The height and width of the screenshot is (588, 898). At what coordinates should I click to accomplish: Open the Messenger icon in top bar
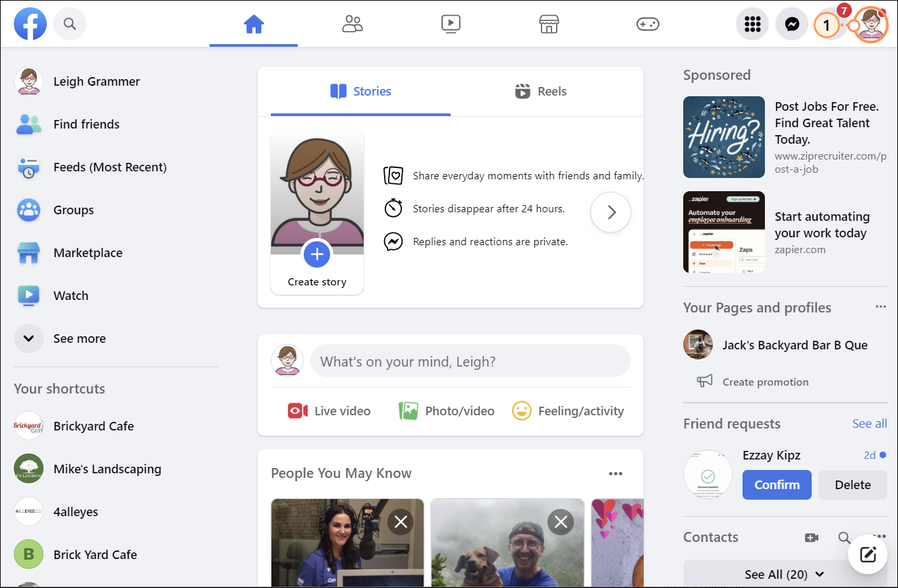click(x=793, y=24)
